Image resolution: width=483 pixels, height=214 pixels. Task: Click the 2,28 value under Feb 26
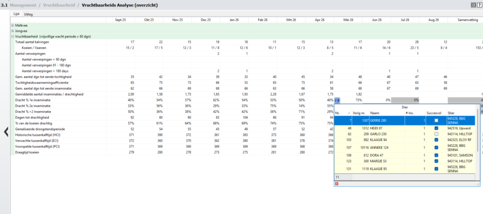point(273,94)
